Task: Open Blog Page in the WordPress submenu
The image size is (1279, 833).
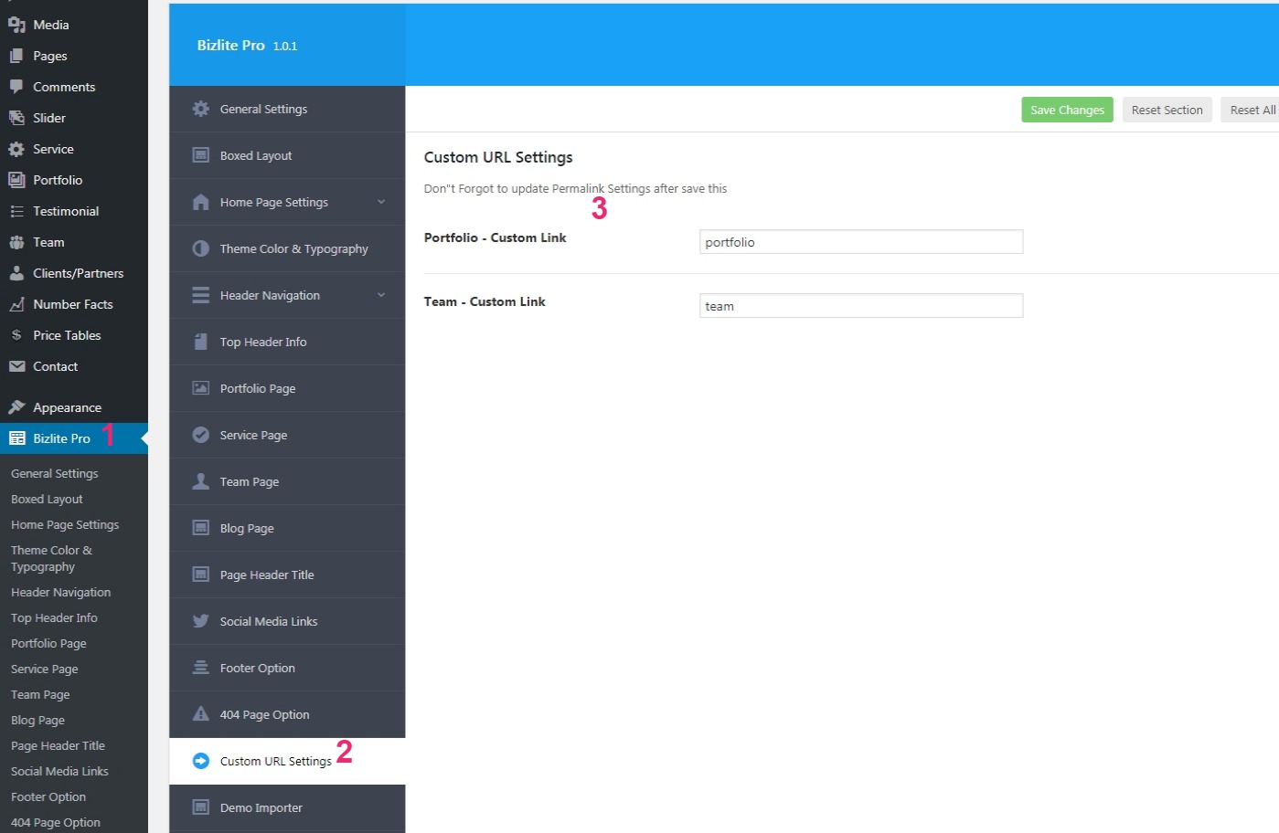Action: 37,720
